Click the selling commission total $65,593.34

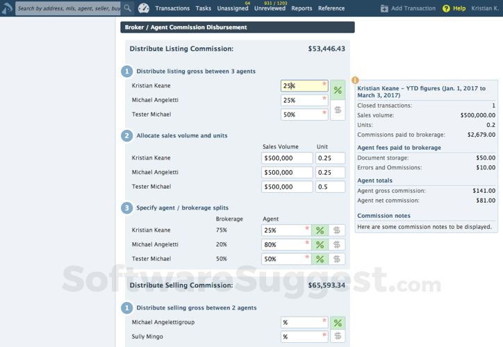point(327,285)
